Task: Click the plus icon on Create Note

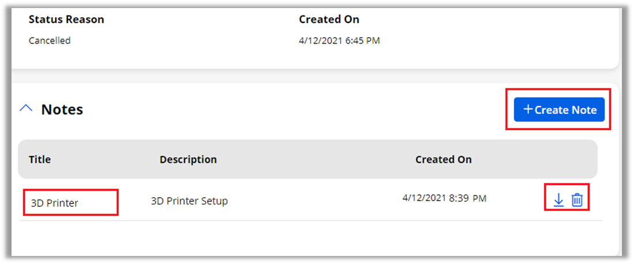Action: [527, 110]
